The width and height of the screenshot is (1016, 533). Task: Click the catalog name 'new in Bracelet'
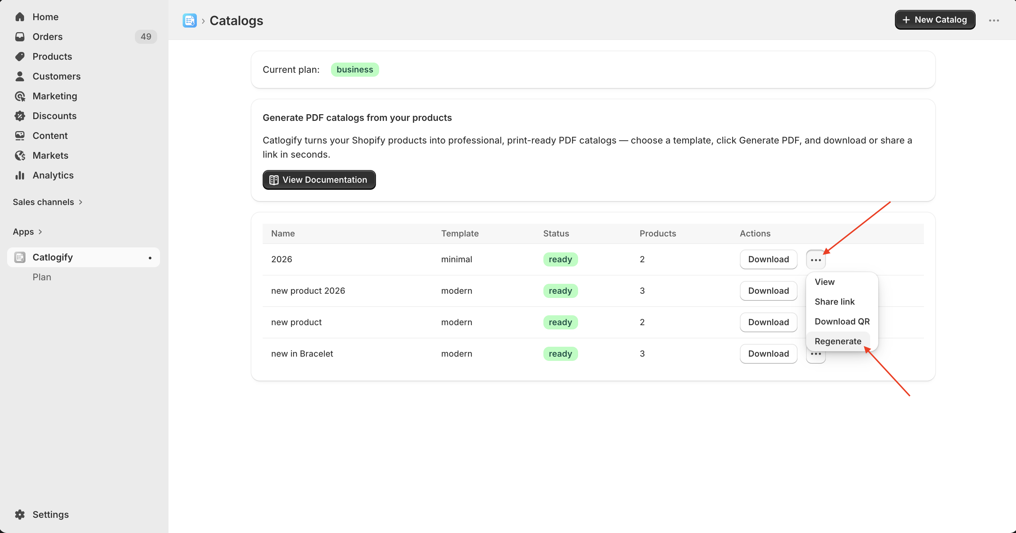pyautogui.click(x=302, y=354)
